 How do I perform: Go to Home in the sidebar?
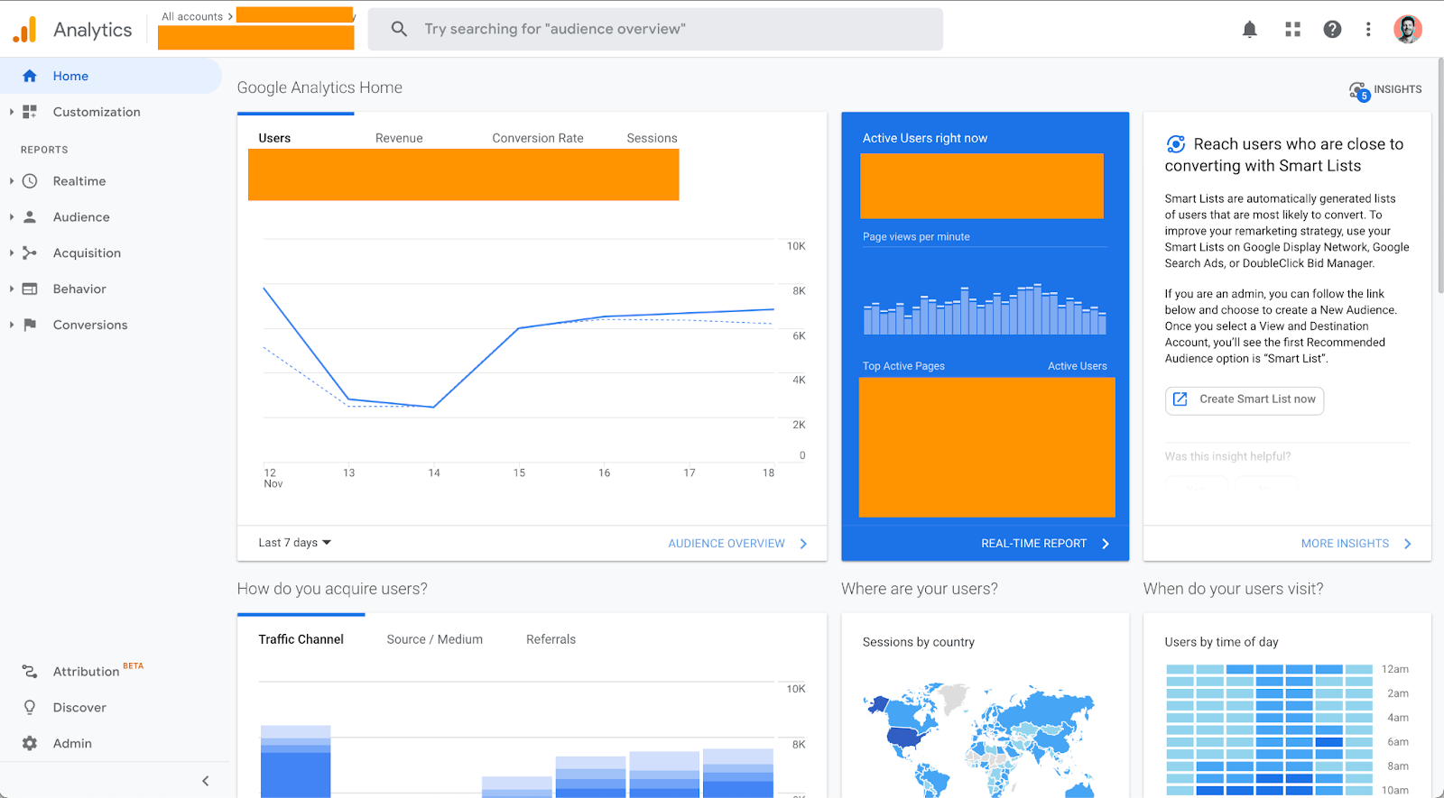pyautogui.click(x=110, y=76)
